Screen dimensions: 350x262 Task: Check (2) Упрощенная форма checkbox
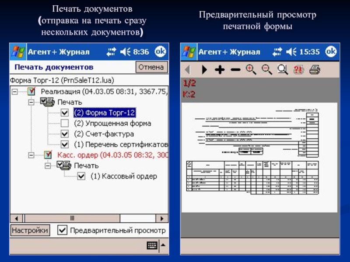[65, 123]
